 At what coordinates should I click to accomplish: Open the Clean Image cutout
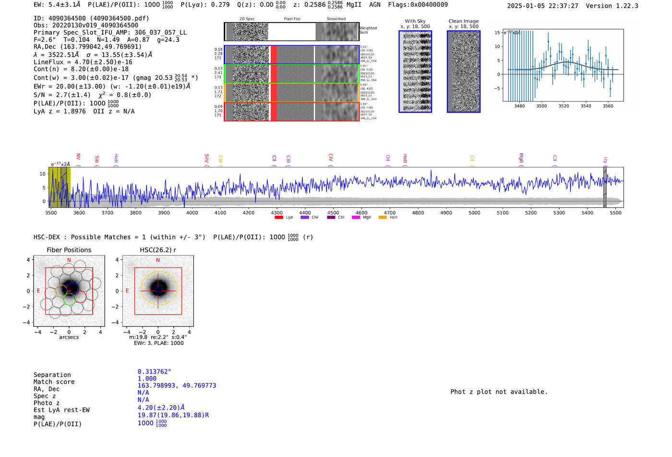(x=463, y=71)
